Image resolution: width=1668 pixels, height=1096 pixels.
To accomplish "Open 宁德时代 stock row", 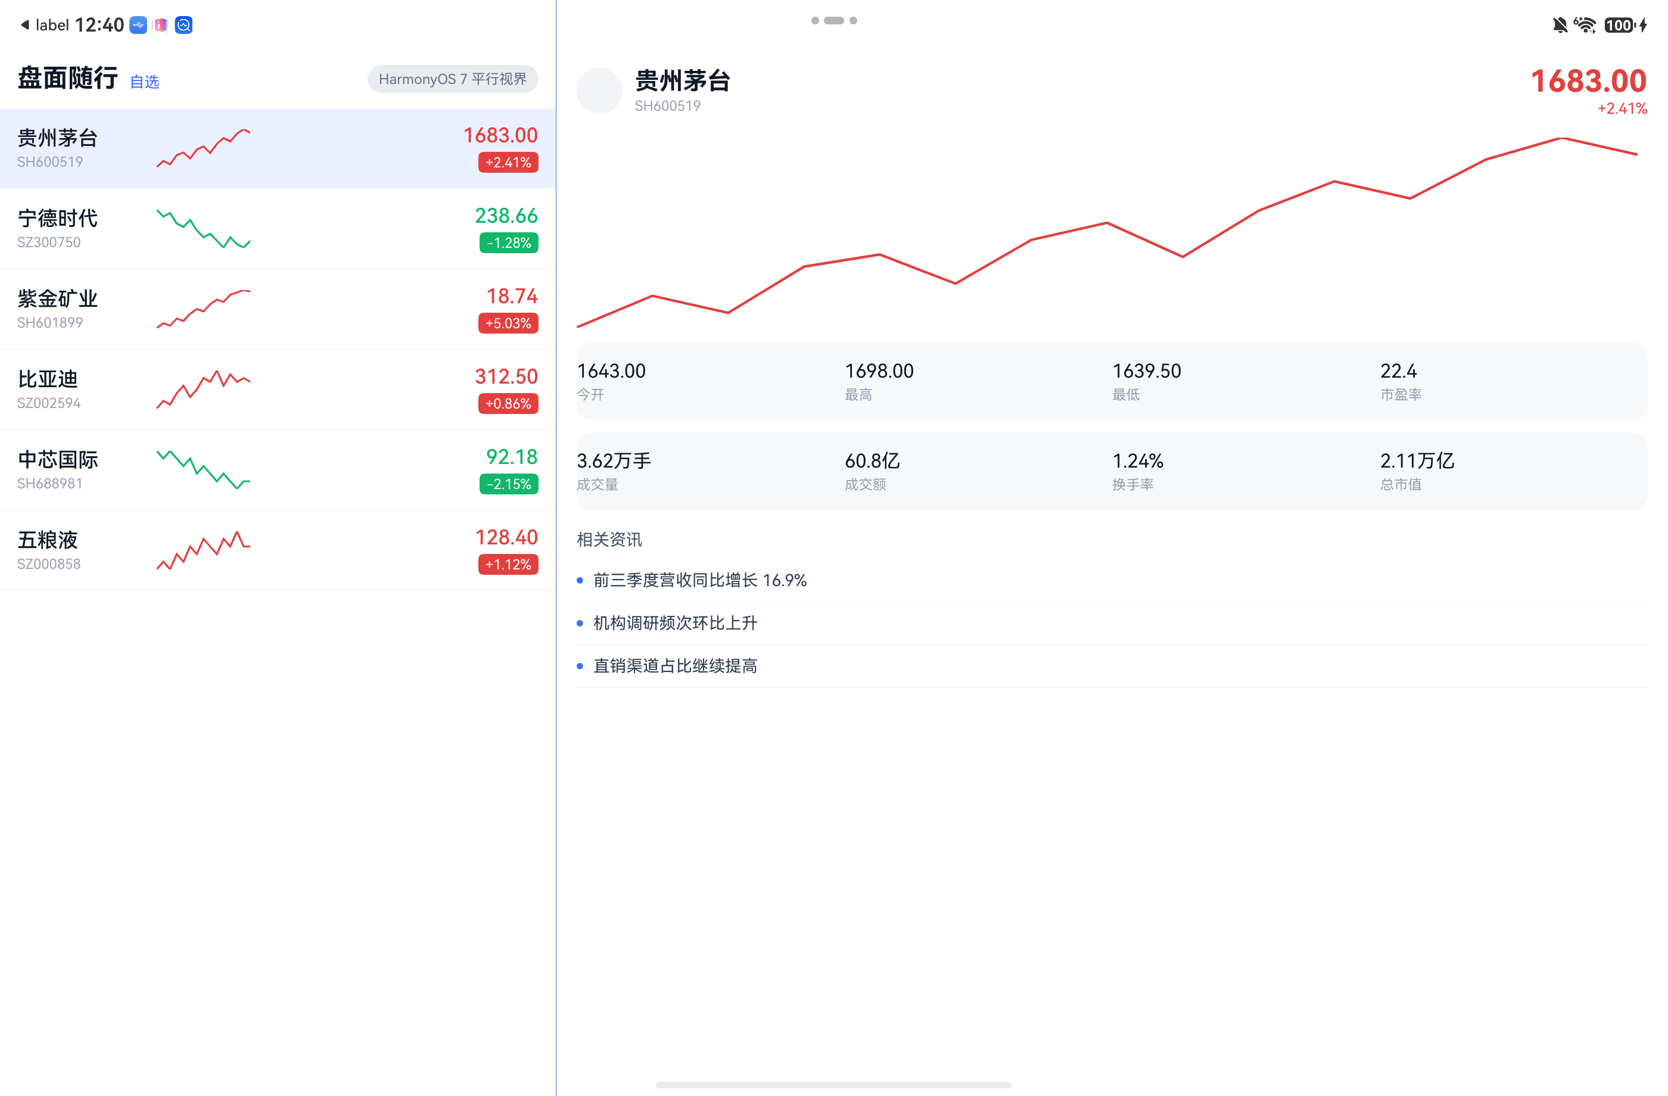I will click(x=278, y=229).
